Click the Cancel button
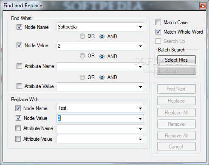209x165 pixels. point(176,147)
